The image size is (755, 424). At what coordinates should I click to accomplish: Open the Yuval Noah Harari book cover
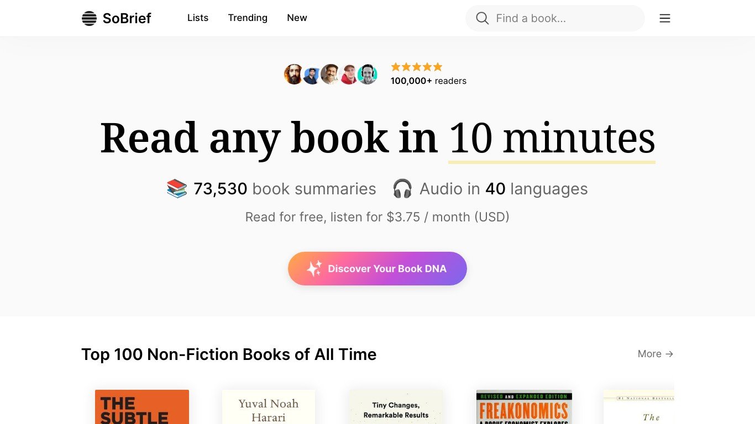(x=269, y=407)
